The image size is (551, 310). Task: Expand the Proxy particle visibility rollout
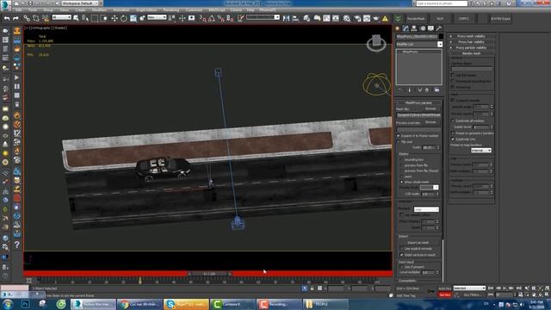472,47
